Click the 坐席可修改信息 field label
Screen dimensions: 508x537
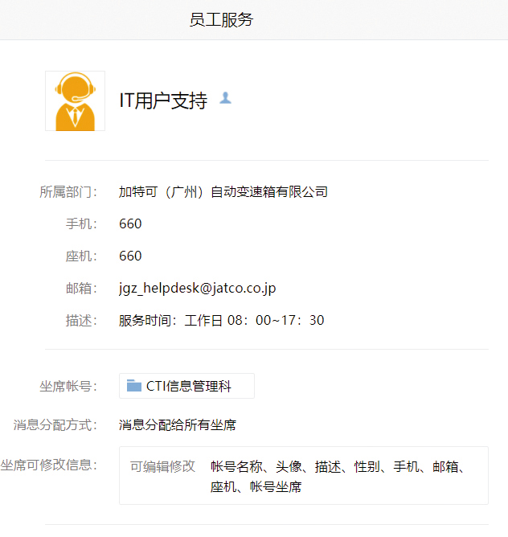pos(48,465)
